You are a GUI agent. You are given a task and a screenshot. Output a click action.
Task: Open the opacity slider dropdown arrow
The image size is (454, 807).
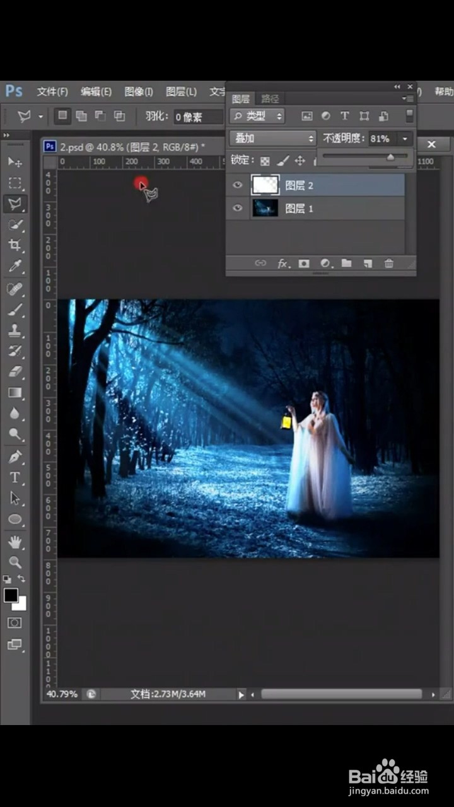[x=405, y=139]
